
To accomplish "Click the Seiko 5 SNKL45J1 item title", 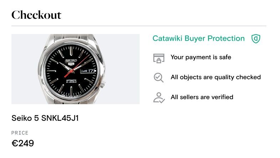I will pyautogui.click(x=45, y=118).
